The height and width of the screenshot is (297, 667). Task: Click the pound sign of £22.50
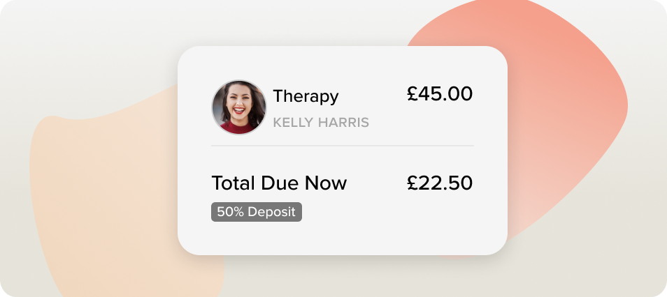click(x=412, y=183)
